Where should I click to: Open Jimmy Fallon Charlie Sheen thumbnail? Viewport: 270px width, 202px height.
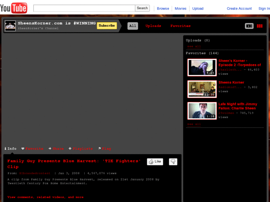click(202, 111)
